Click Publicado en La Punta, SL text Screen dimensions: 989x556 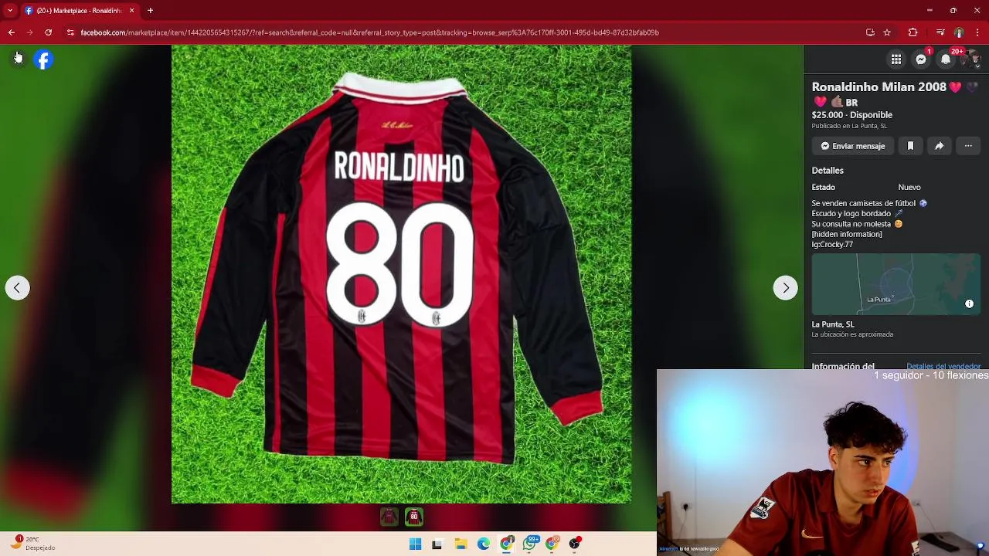click(x=849, y=126)
